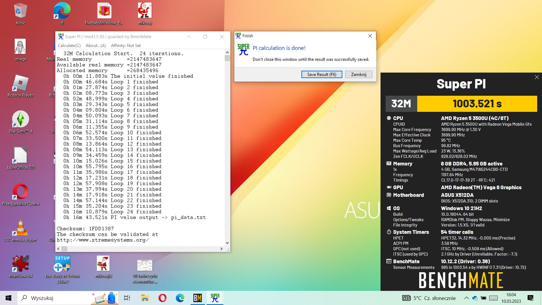Click the AMD Ryzen 5 3500U (4C/8T) text
The height and width of the screenshot is (305, 542).
point(475,118)
